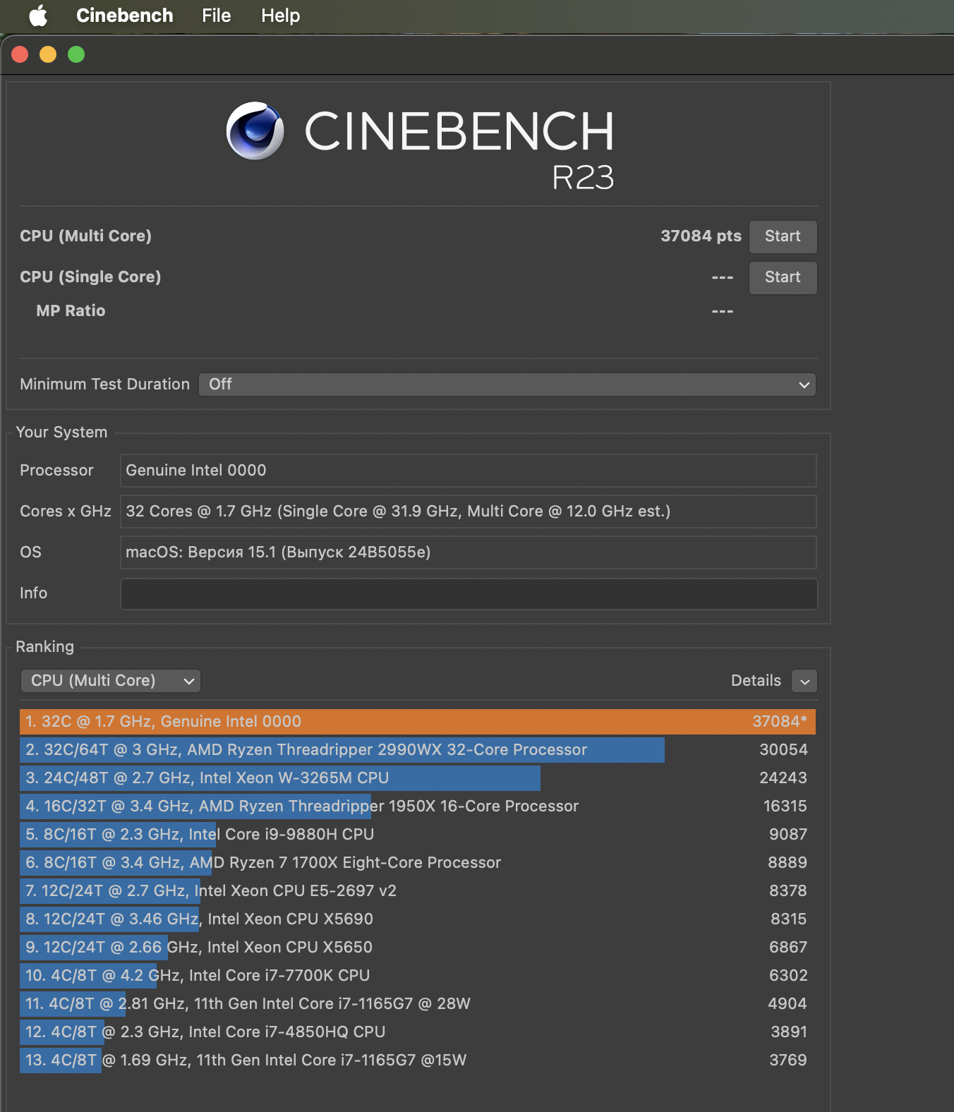Screen dimensions: 954x1112
Task: Select the Core i7-7700K ranking row
Action: 417,976
